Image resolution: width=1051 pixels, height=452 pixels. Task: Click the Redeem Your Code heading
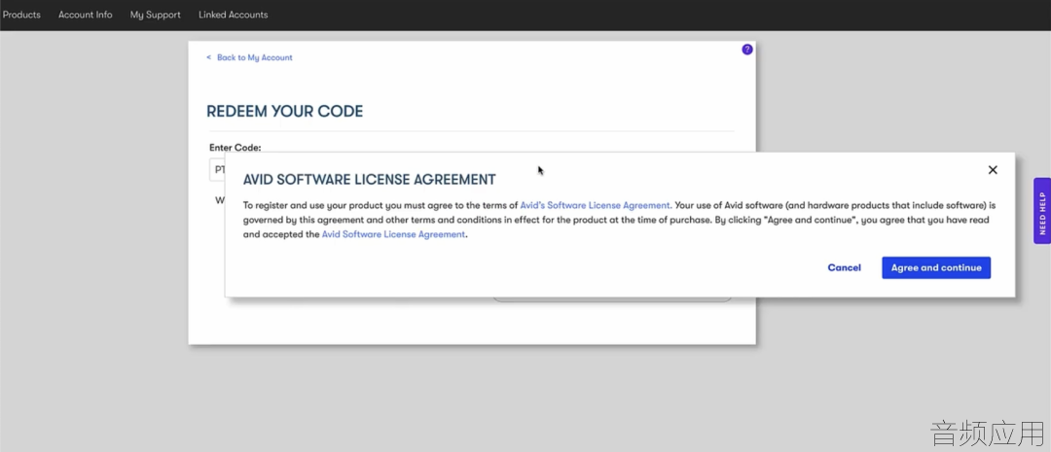[x=285, y=112]
